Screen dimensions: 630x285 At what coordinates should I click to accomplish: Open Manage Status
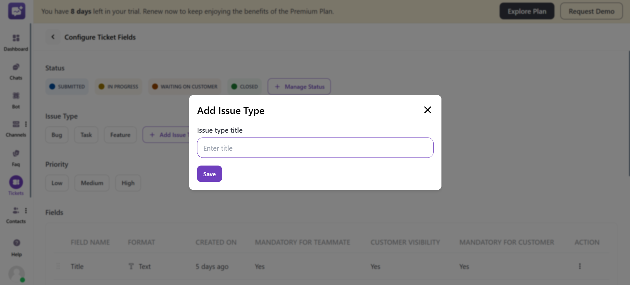point(299,86)
